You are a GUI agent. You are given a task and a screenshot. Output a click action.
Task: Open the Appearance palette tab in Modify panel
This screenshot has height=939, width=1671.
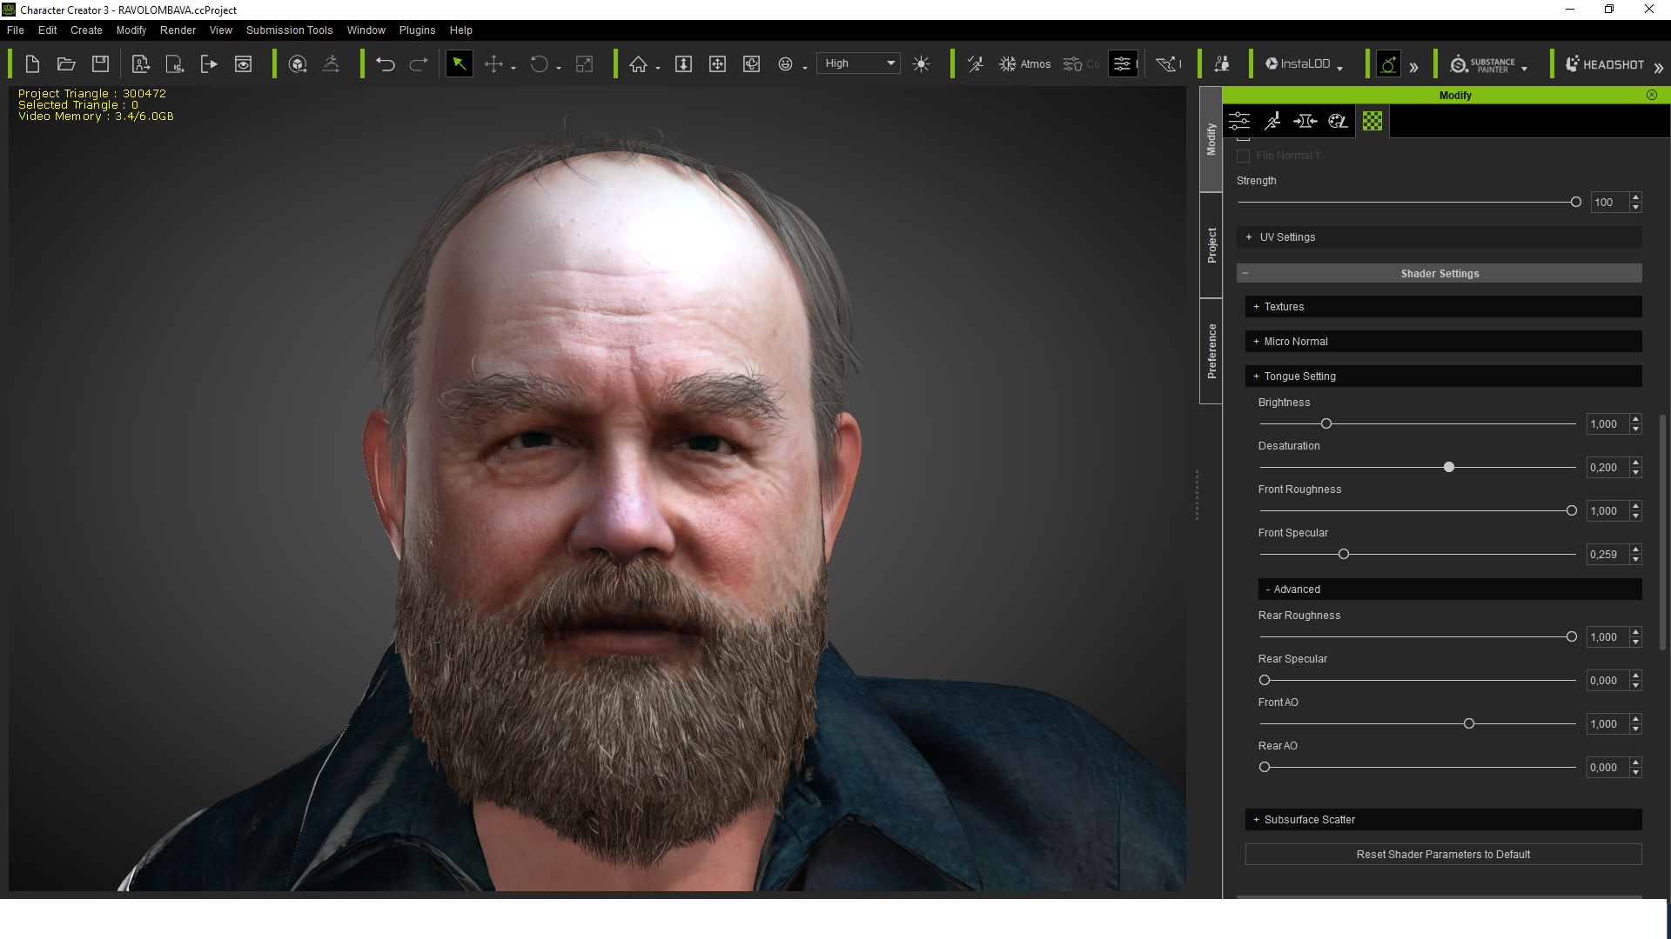click(1339, 121)
